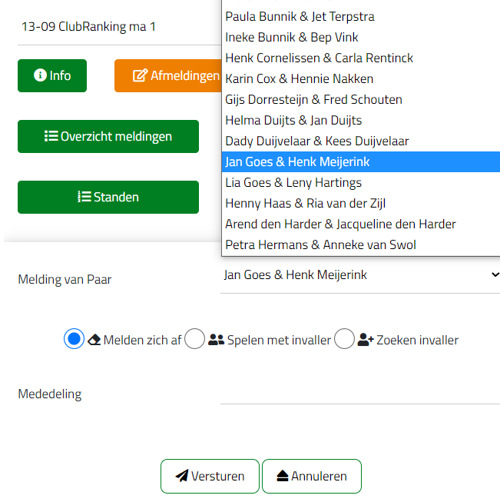500x502 pixels.
Task: Click the add-person icon for Zoeken invaller
Action: click(366, 340)
